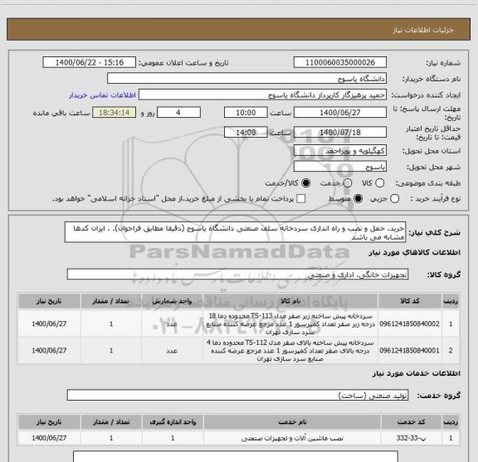Click the واحد شمارش column header
The height and width of the screenshot is (462, 478).
(172, 301)
